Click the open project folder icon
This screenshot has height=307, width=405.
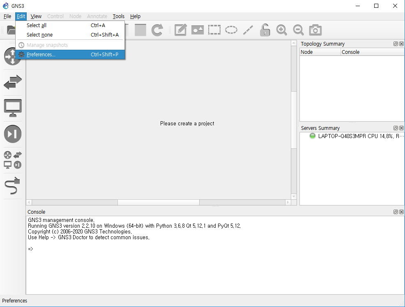click(x=11, y=30)
